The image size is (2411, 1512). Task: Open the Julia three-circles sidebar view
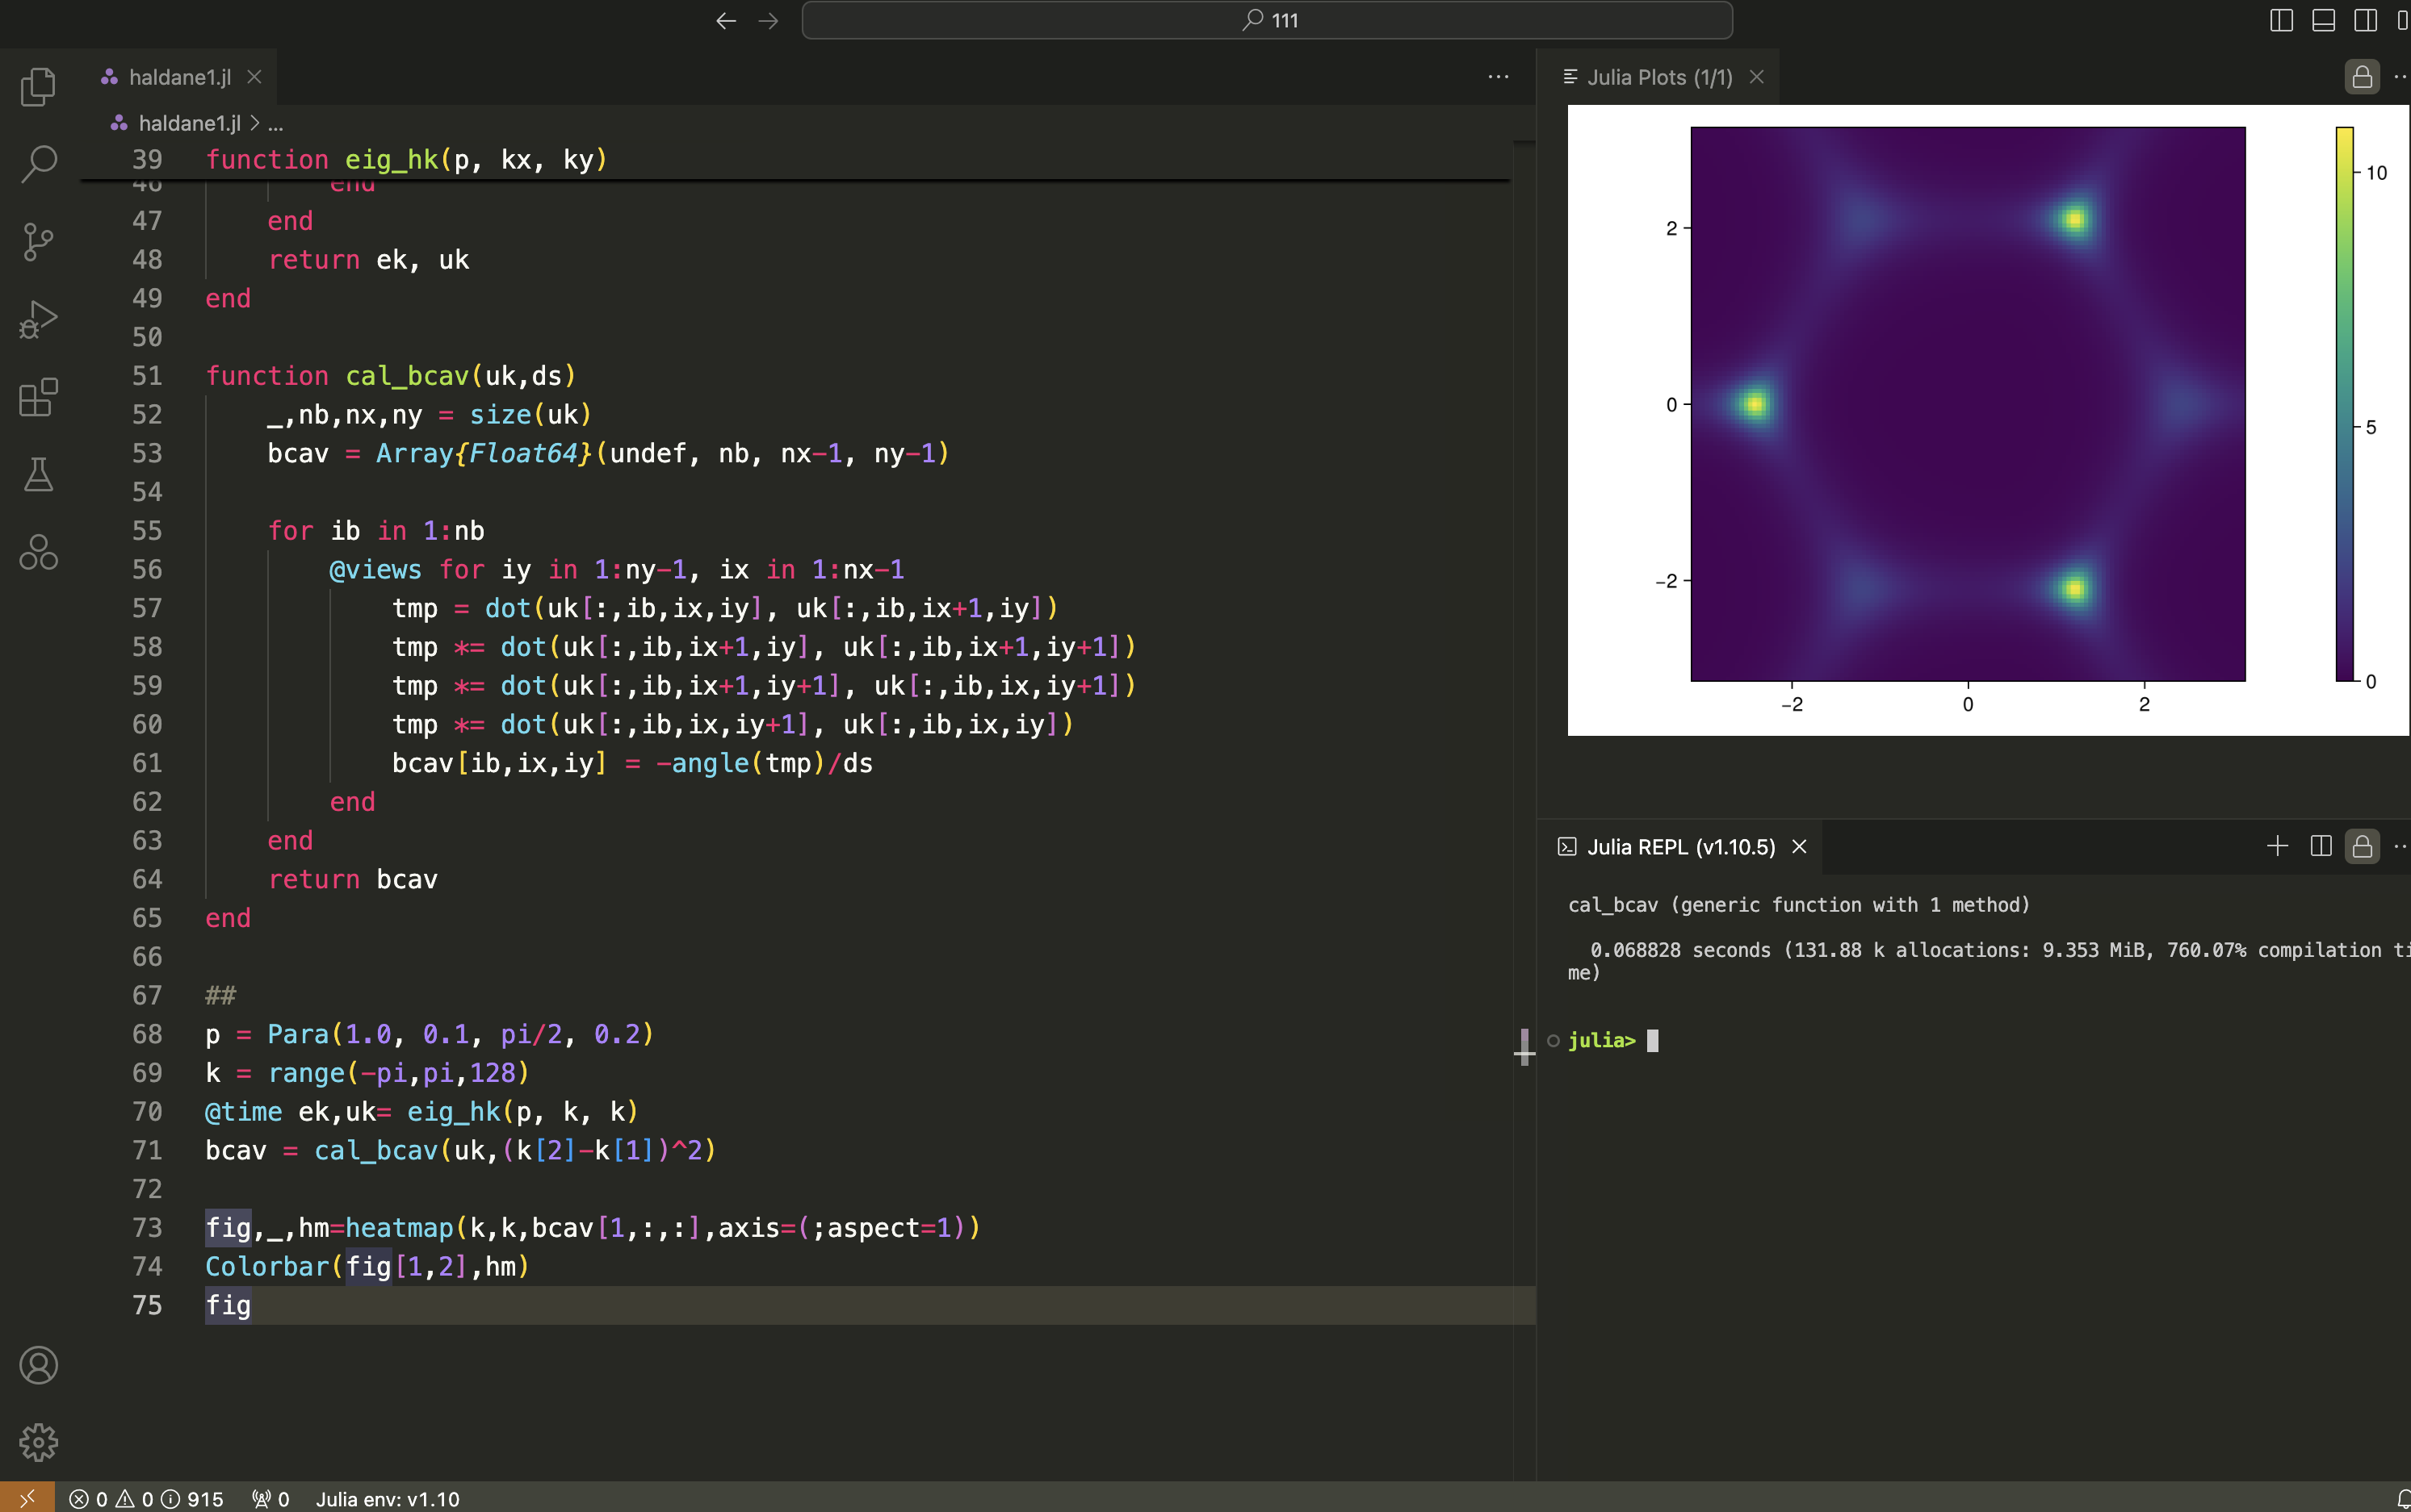[38, 552]
